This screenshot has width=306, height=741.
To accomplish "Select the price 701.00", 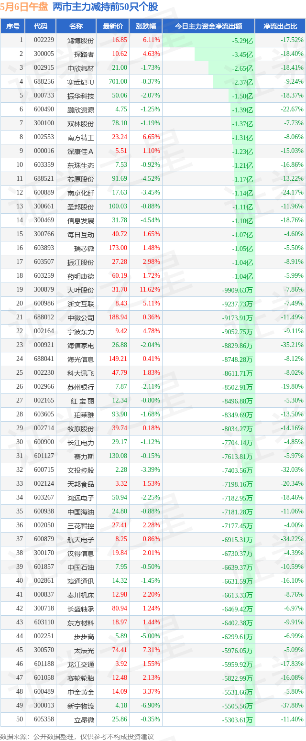I will click(x=118, y=82).
